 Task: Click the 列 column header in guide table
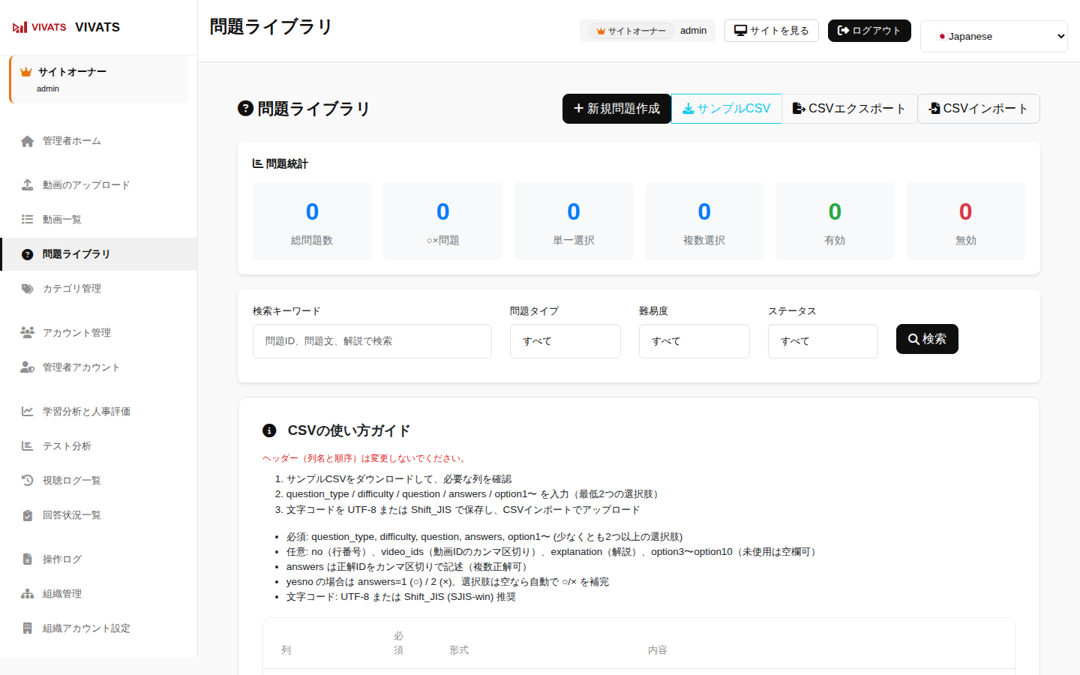pyautogui.click(x=286, y=650)
